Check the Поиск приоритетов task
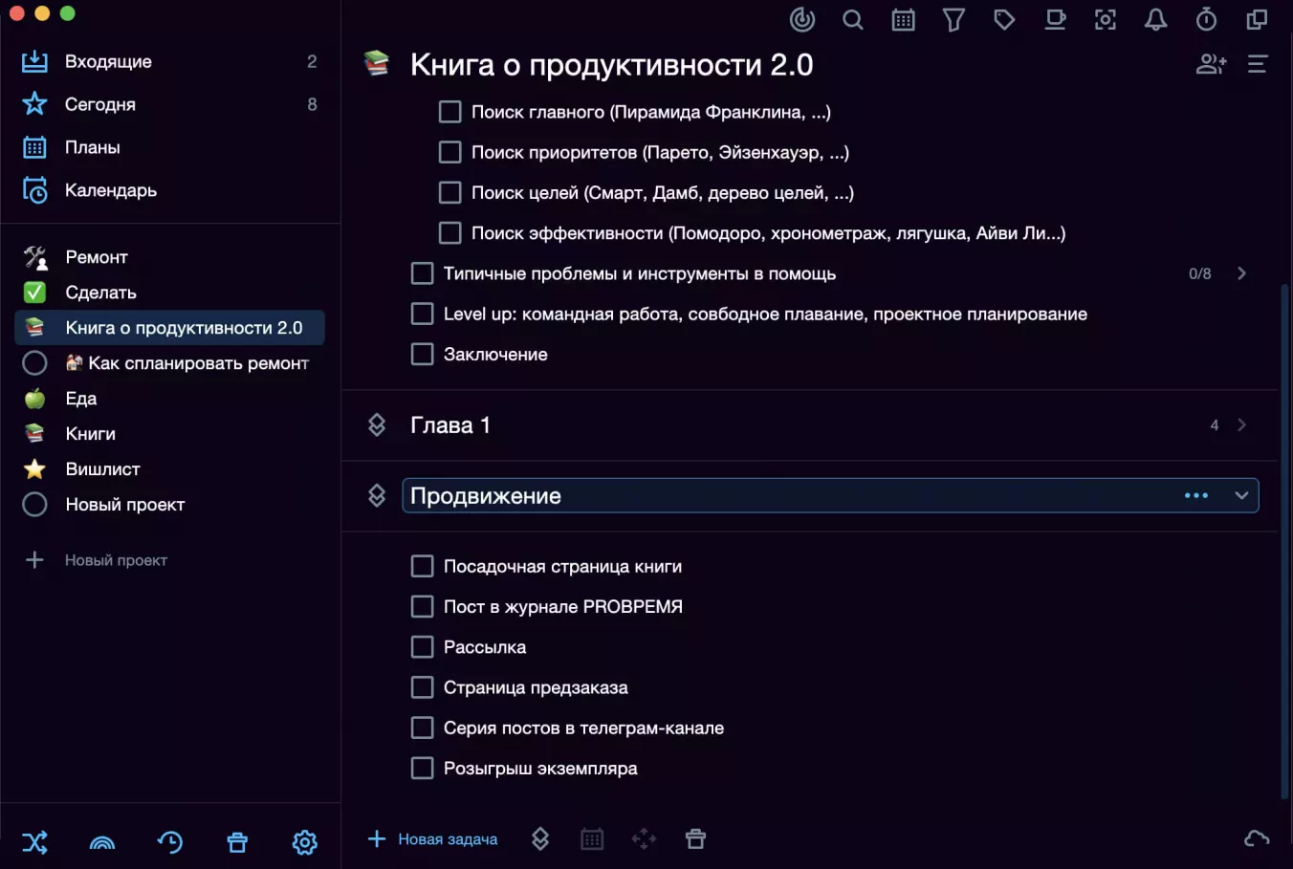This screenshot has height=869, width=1293. [x=449, y=152]
